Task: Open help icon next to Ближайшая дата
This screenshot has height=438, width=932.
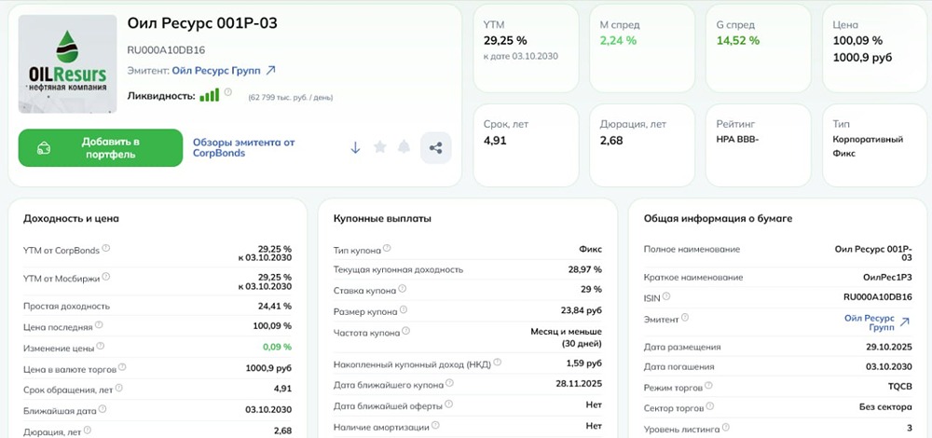Action: tap(103, 409)
